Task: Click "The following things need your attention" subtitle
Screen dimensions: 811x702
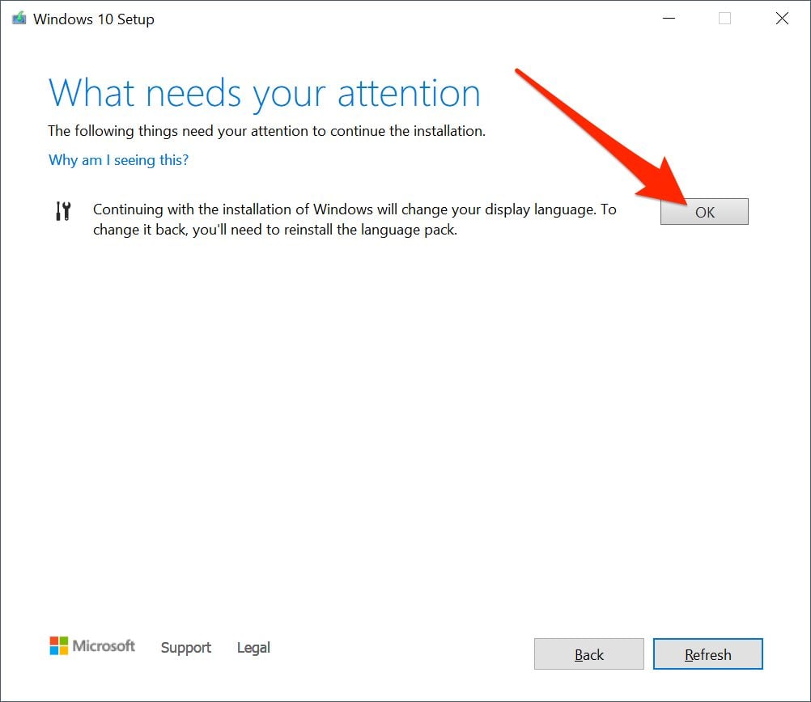Action: [x=266, y=131]
